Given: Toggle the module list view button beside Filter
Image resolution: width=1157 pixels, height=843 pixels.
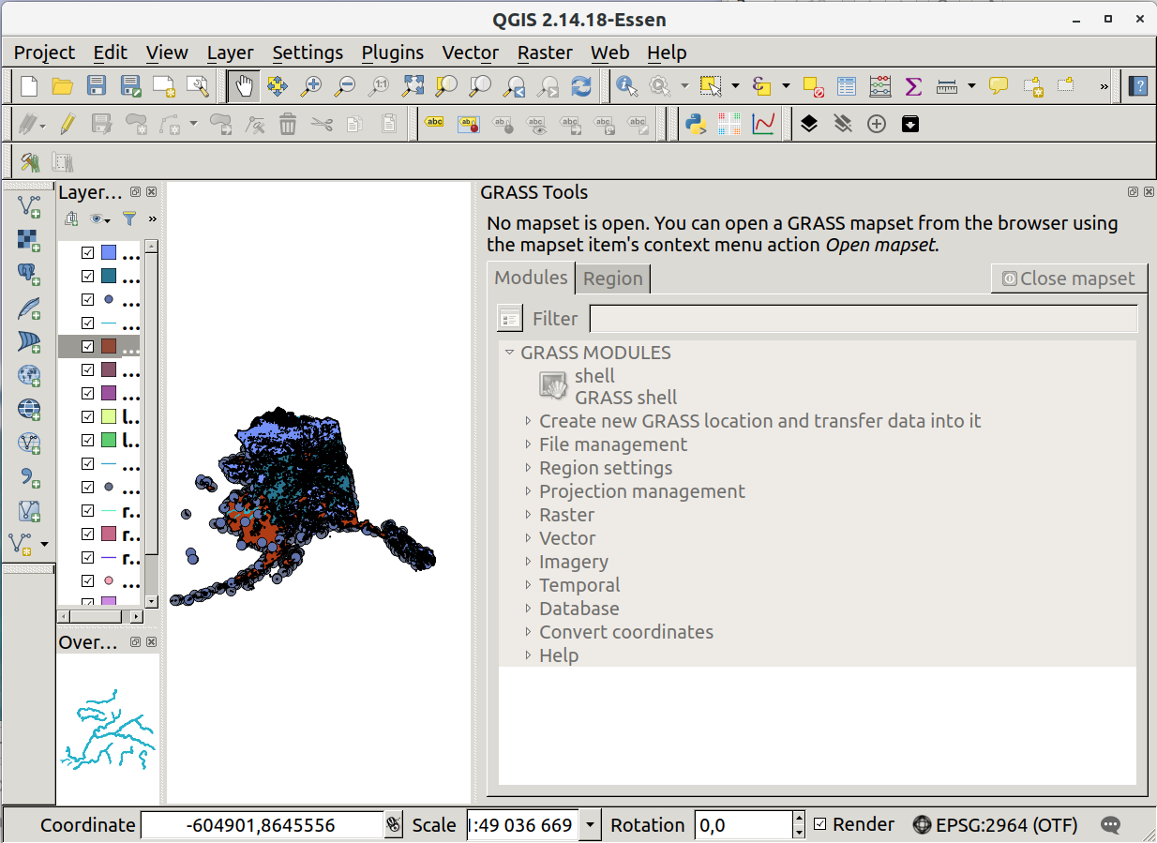Looking at the screenshot, I should (510, 319).
